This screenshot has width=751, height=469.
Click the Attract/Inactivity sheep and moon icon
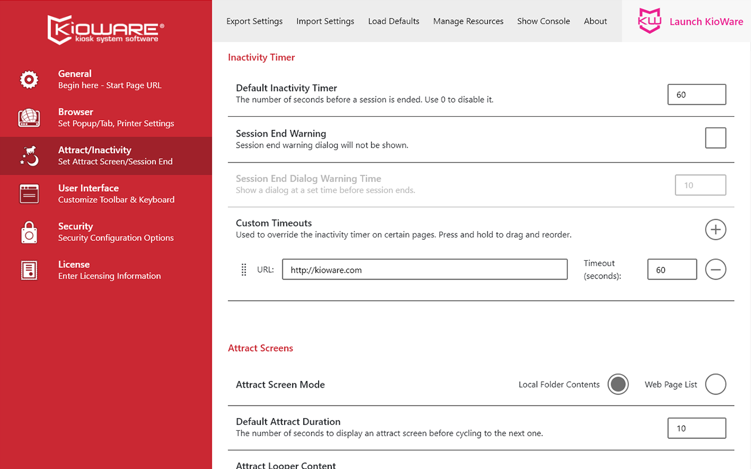pyautogui.click(x=29, y=156)
